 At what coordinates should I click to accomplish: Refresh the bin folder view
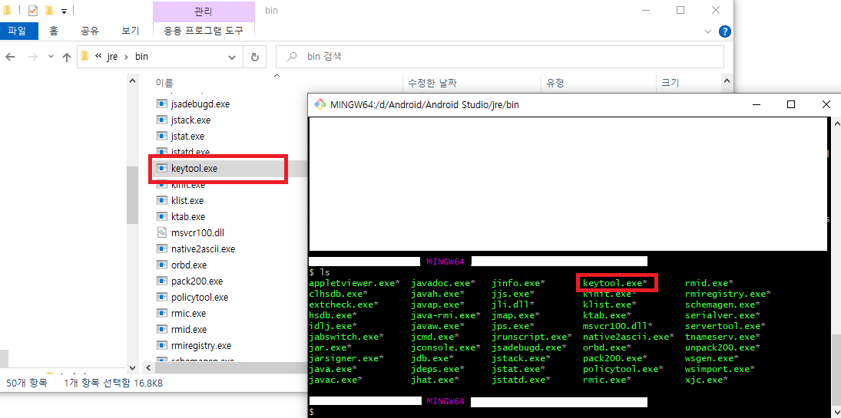(255, 57)
